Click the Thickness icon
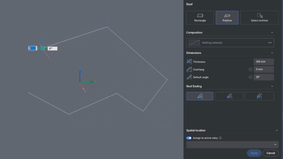This screenshot has width=283, height=159. point(189,62)
